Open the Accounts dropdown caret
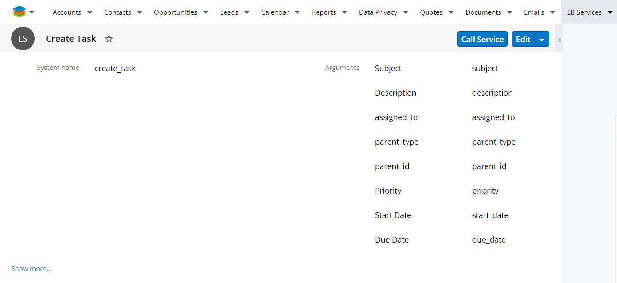Viewport: 617px width, 283px height. coord(89,12)
